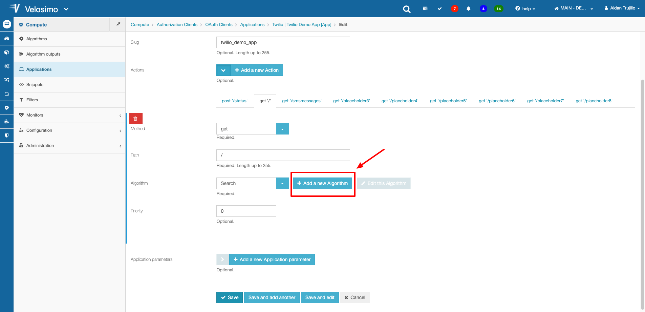This screenshot has height=312, width=645.
Task: Open Algorithms in the Compute menu
Action: pyautogui.click(x=69, y=39)
